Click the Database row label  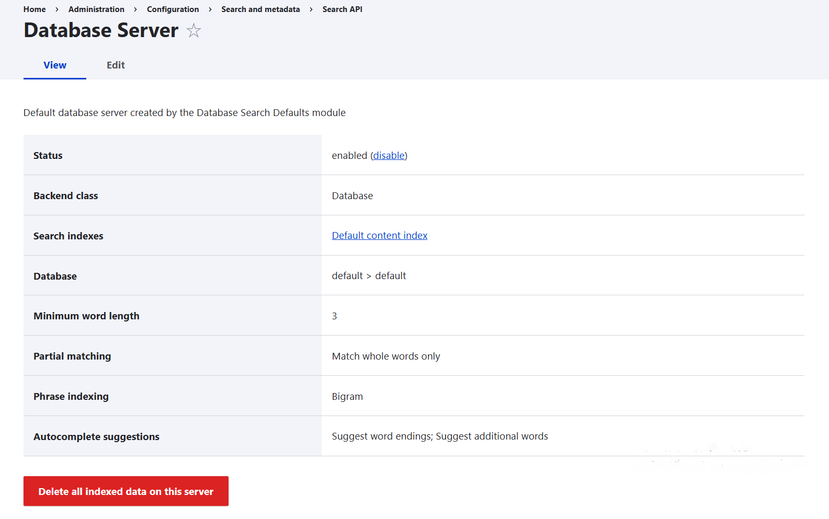coord(55,276)
